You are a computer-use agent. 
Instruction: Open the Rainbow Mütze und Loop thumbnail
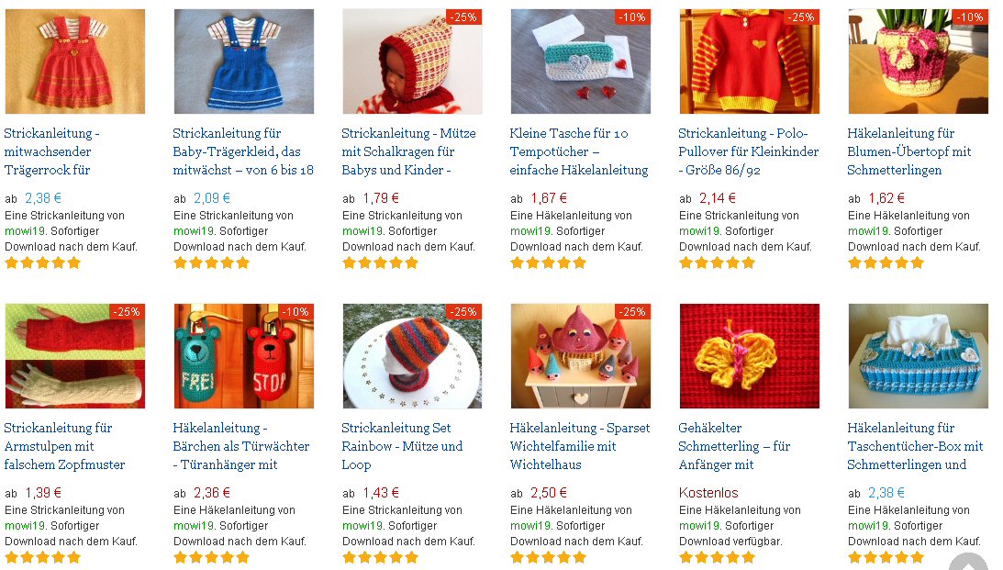point(413,356)
